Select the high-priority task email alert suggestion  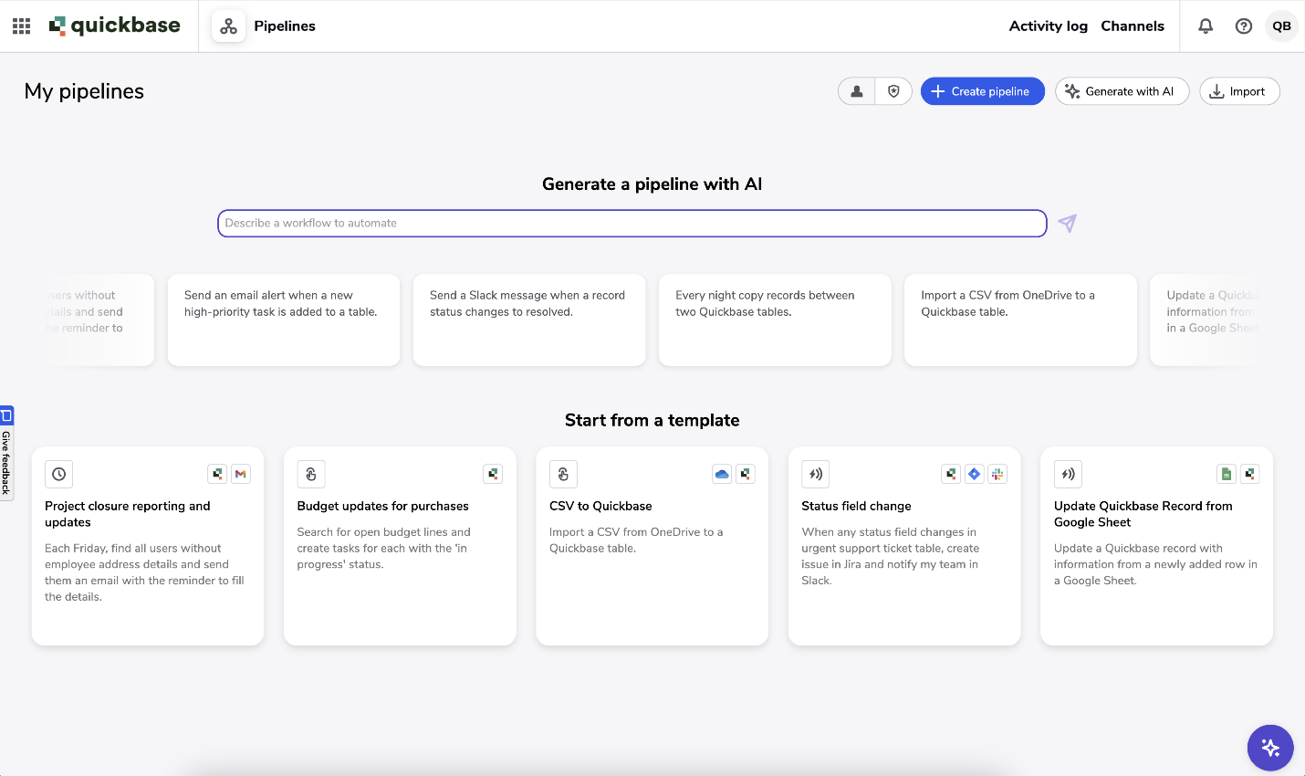[x=284, y=320]
